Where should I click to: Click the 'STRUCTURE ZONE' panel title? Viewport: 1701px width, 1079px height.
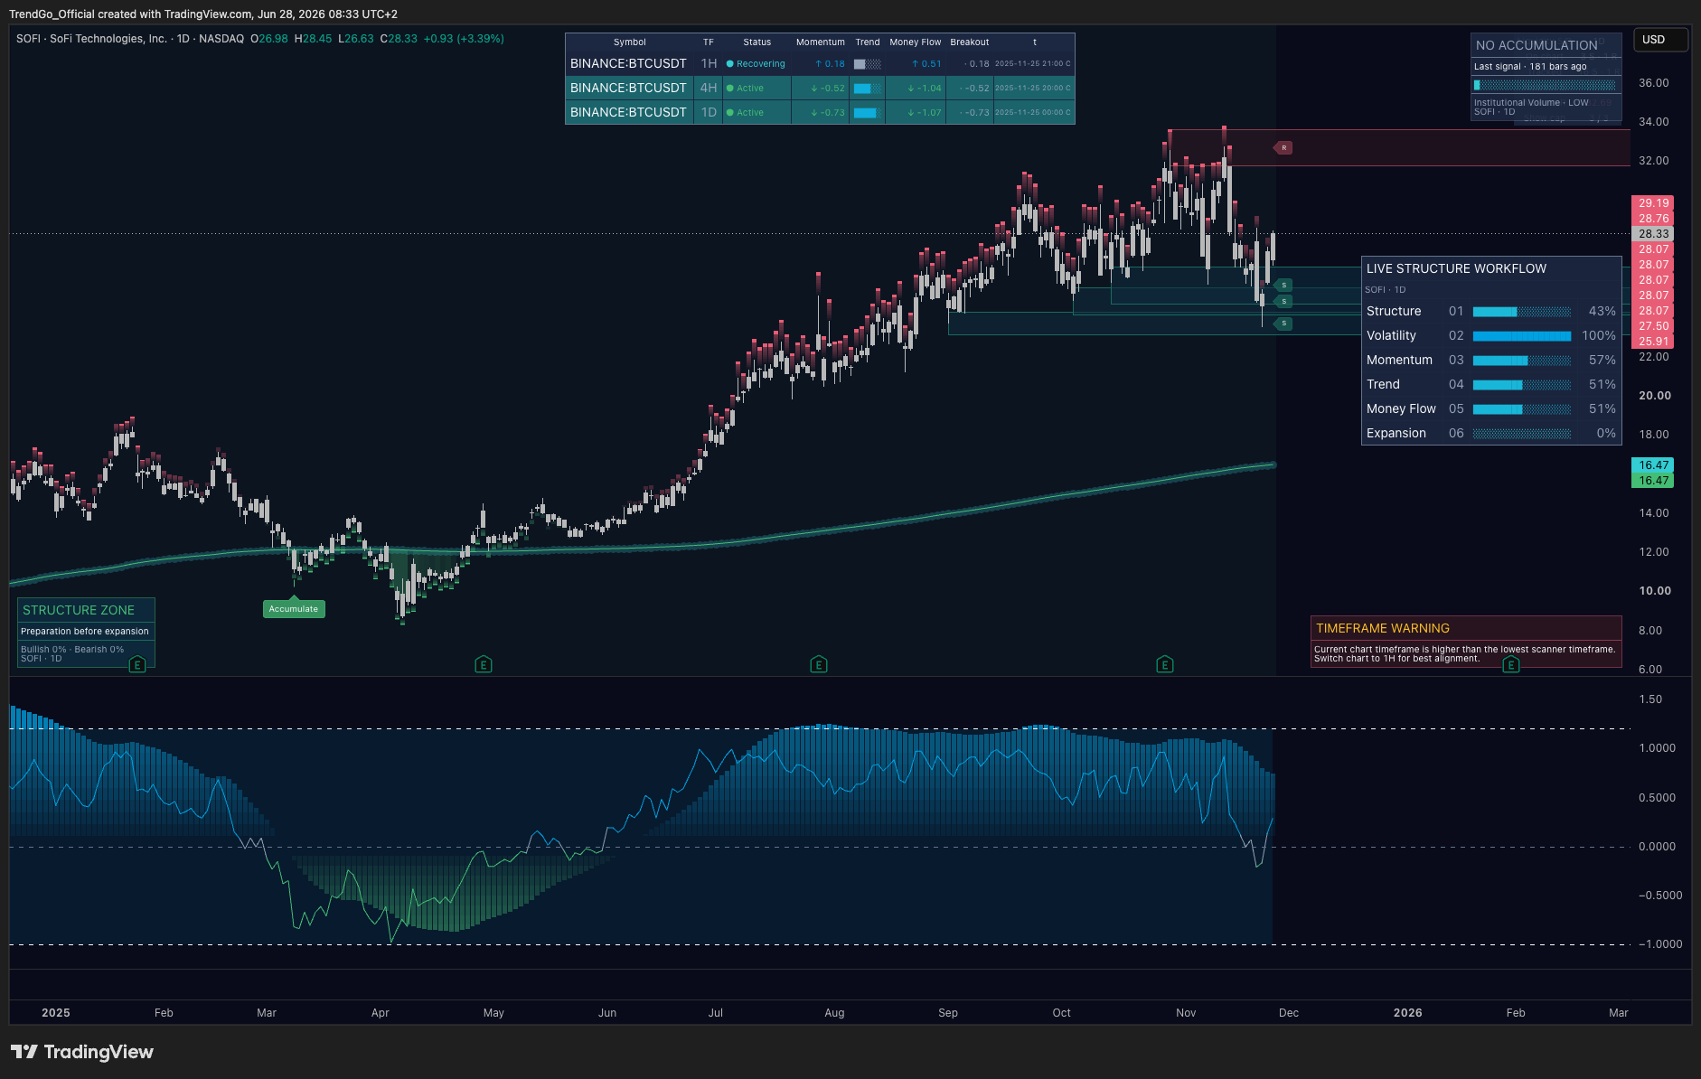click(79, 611)
